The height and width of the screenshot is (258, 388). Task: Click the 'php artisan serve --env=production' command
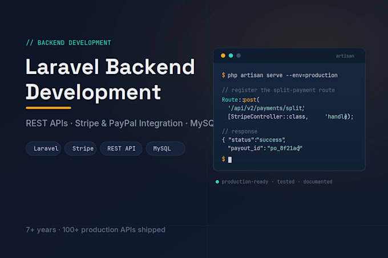(282, 75)
